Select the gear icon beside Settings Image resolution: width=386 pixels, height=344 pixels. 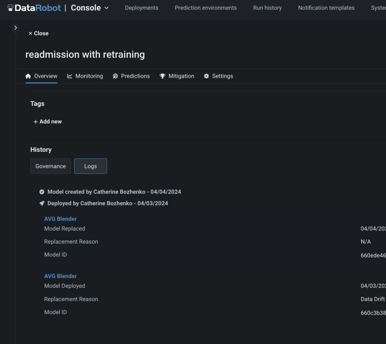point(206,76)
